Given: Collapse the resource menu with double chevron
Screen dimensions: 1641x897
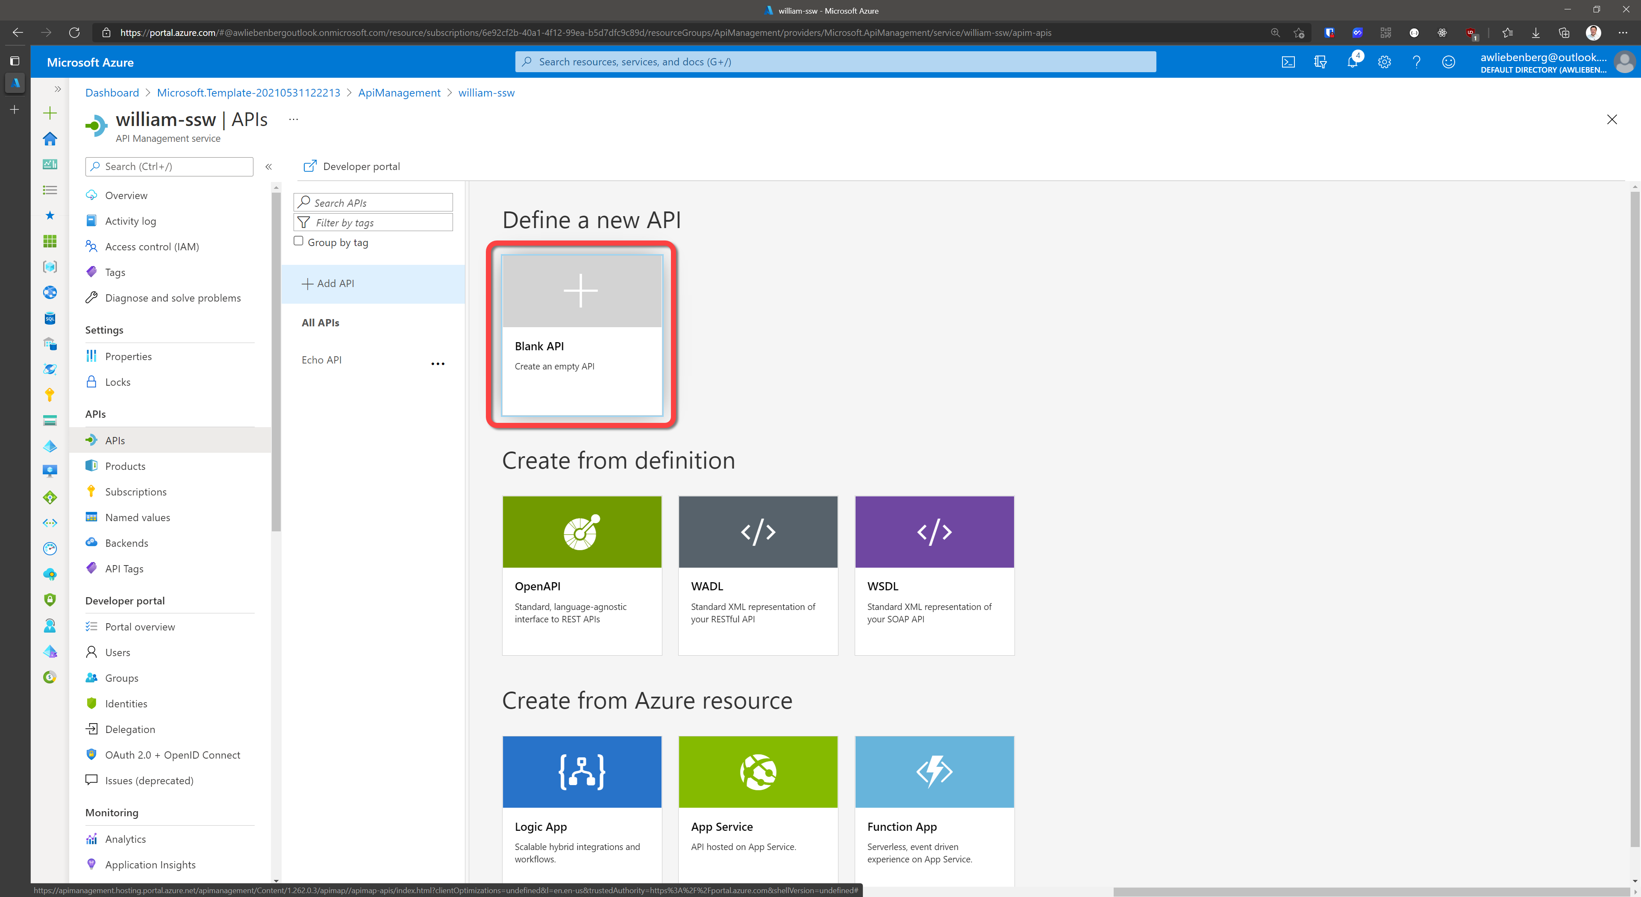Looking at the screenshot, I should point(269,167).
